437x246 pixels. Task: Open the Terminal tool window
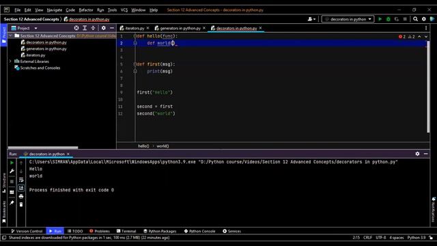click(x=126, y=231)
